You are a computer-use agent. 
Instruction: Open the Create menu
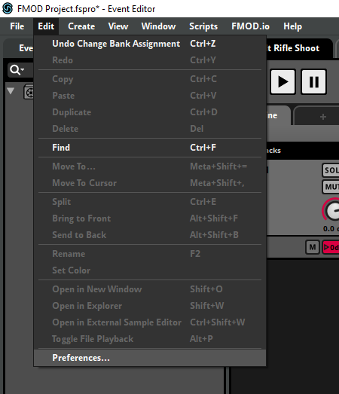(81, 26)
